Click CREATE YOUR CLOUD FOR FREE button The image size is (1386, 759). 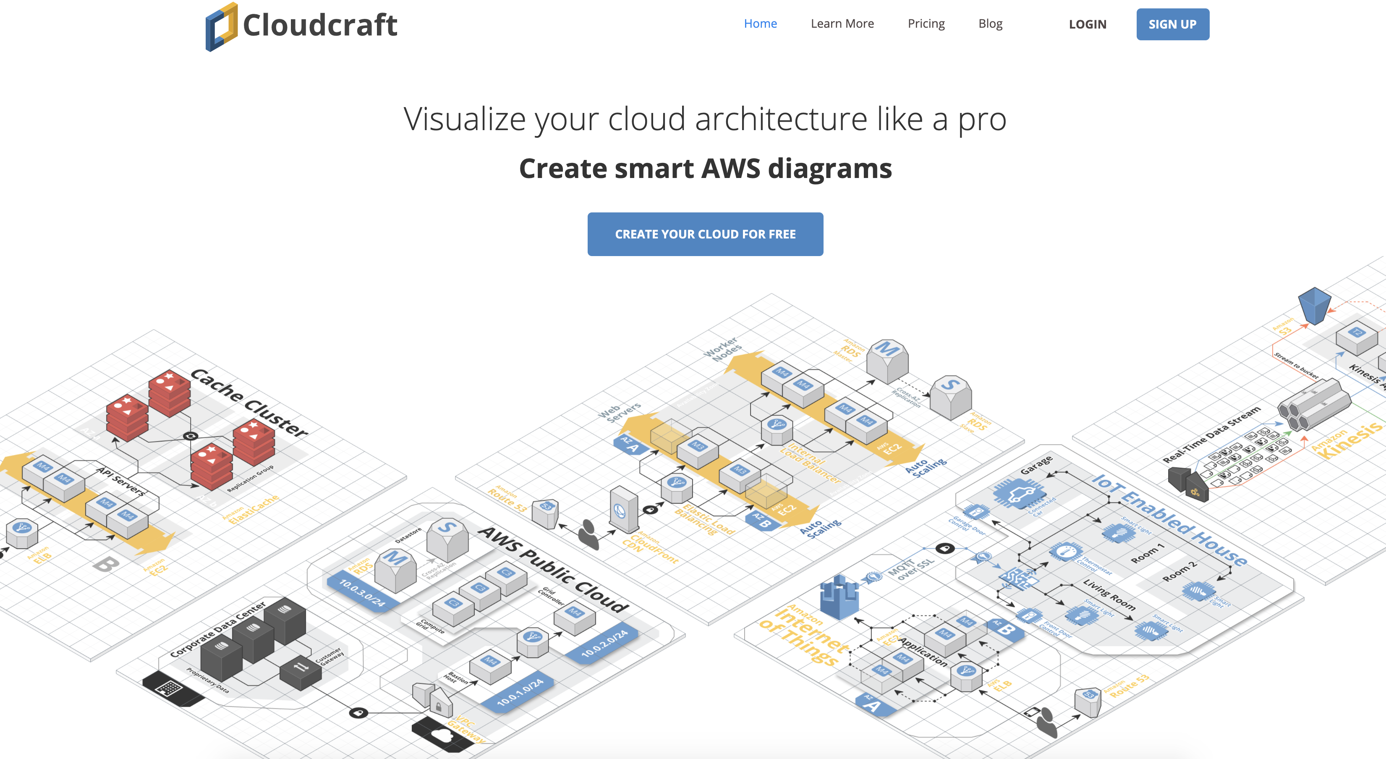tap(705, 234)
